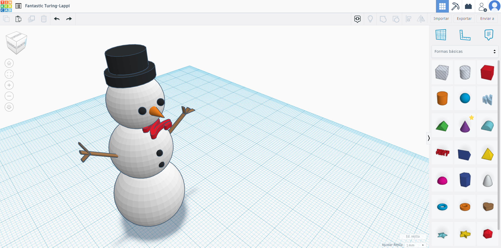
Task: Pick the red Box shape
Action: (x=487, y=72)
